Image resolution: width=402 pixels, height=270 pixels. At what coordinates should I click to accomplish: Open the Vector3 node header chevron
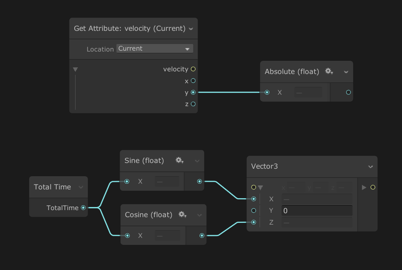click(x=370, y=166)
